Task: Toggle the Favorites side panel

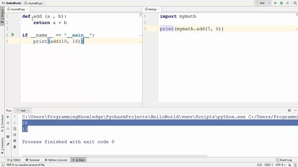Action: [2, 146]
